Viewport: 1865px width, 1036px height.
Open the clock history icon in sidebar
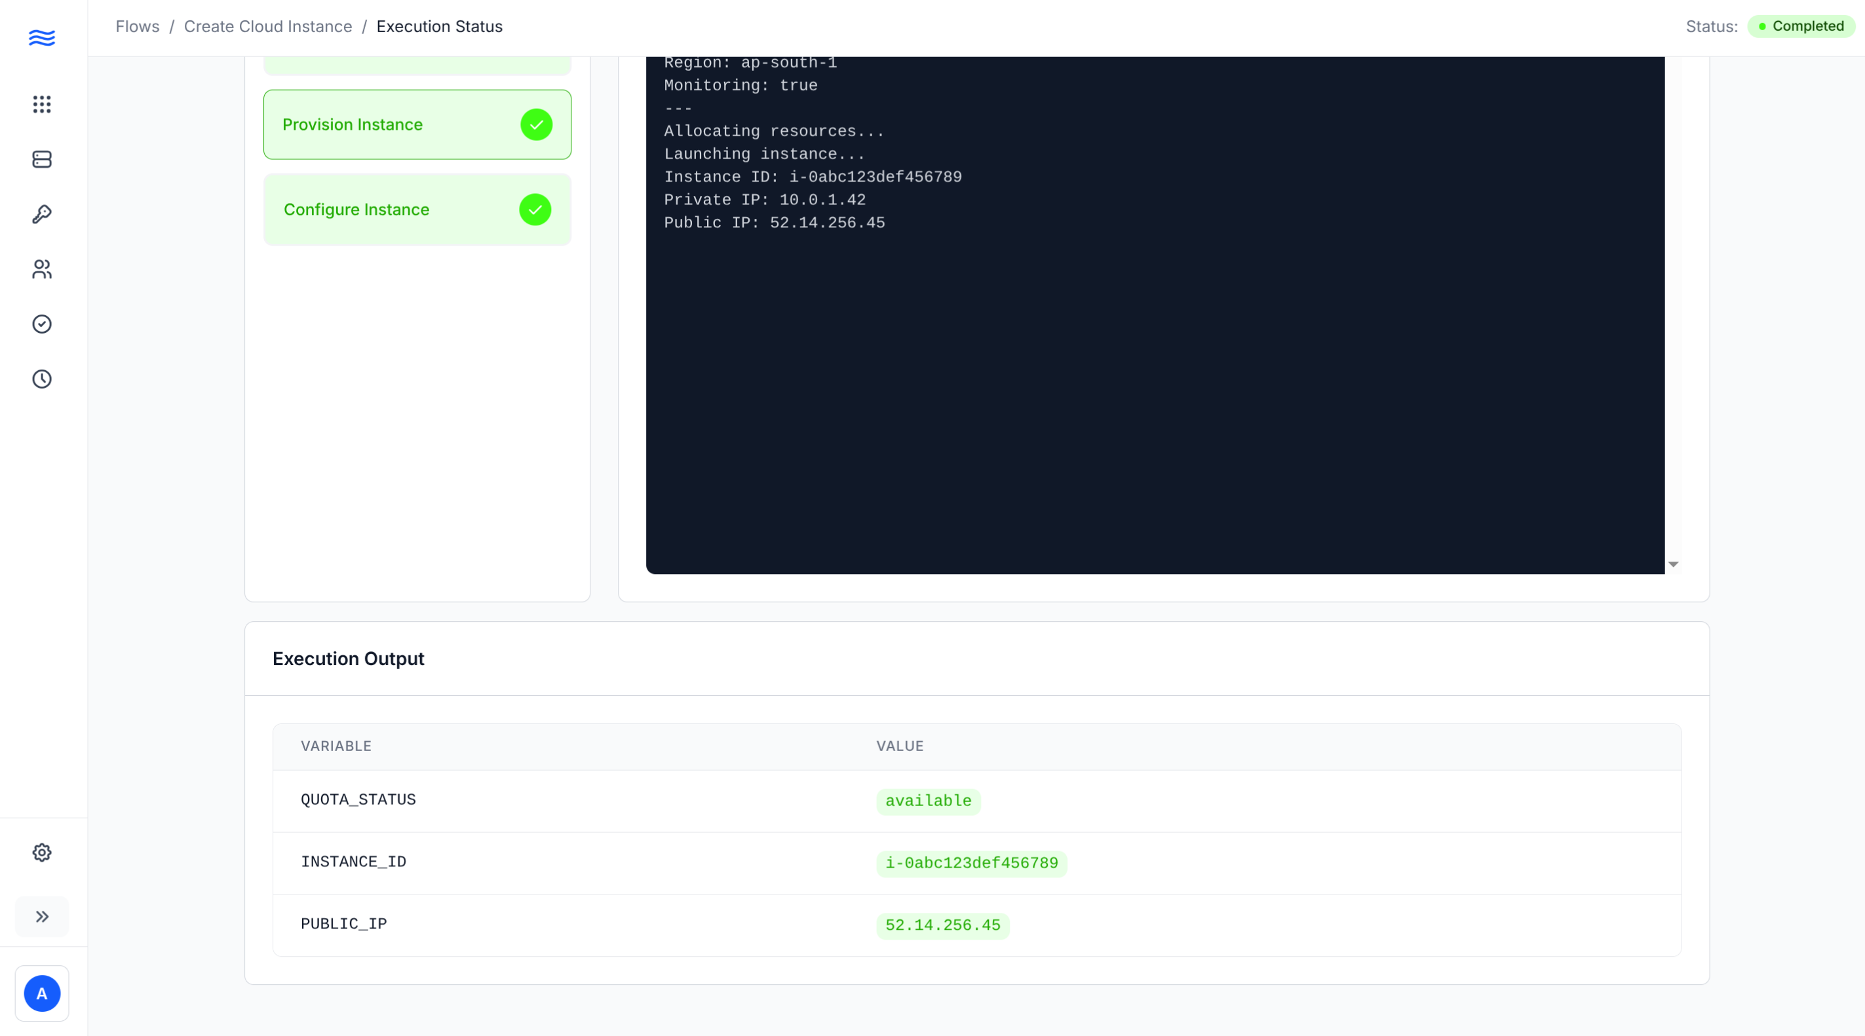(x=42, y=379)
